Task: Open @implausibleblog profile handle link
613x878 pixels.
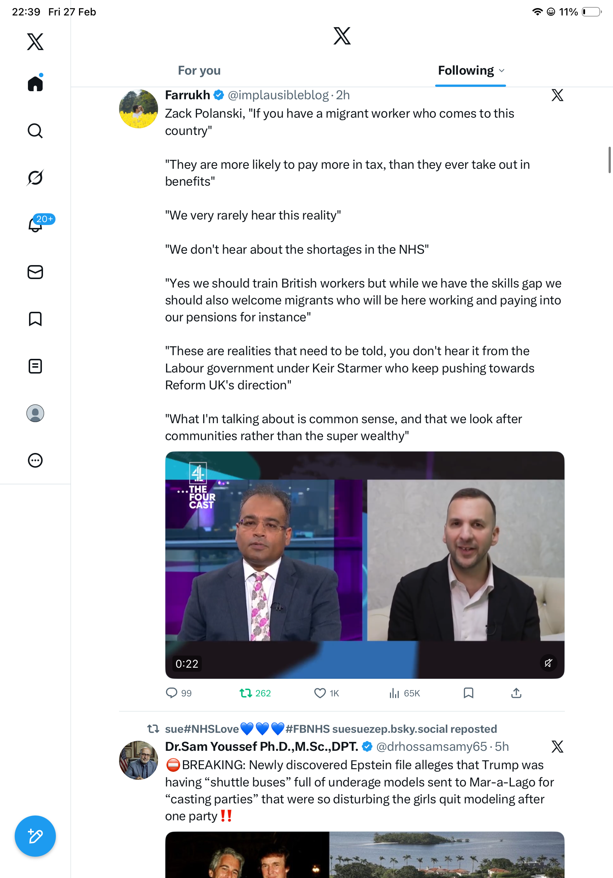Action: pos(278,95)
